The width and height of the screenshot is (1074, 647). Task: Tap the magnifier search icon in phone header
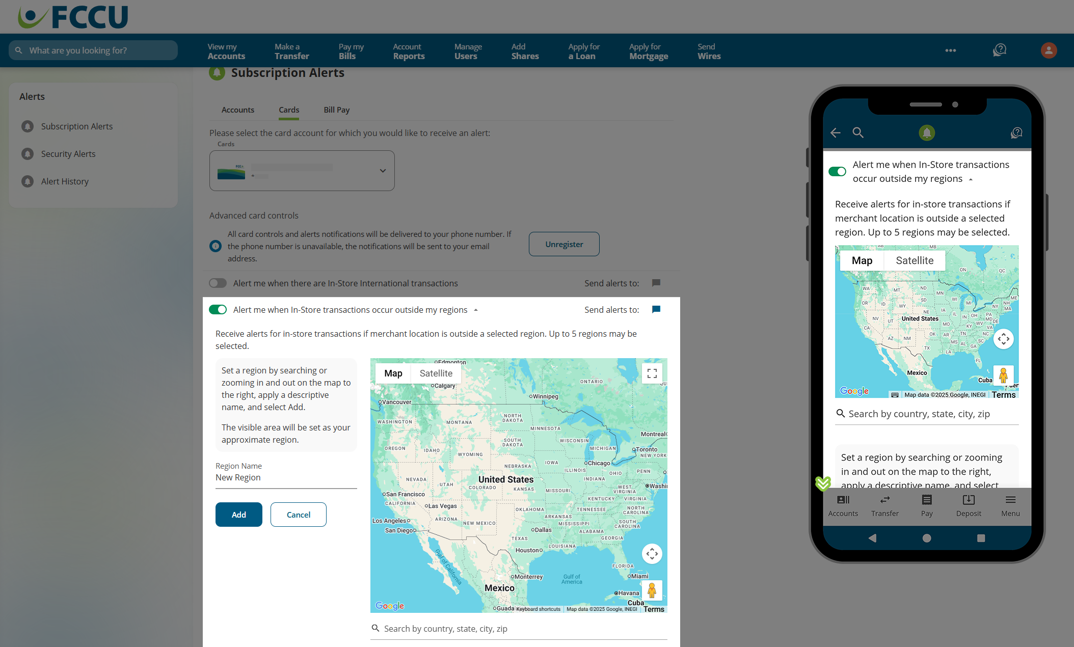(858, 133)
